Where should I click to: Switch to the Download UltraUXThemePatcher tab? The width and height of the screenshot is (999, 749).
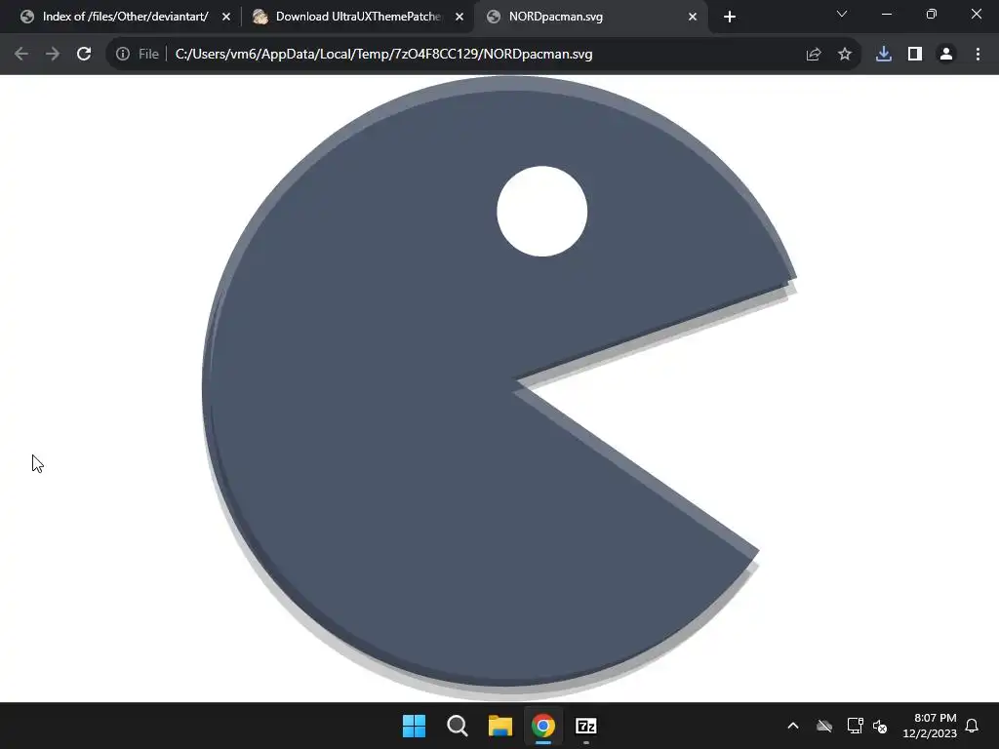click(x=357, y=17)
